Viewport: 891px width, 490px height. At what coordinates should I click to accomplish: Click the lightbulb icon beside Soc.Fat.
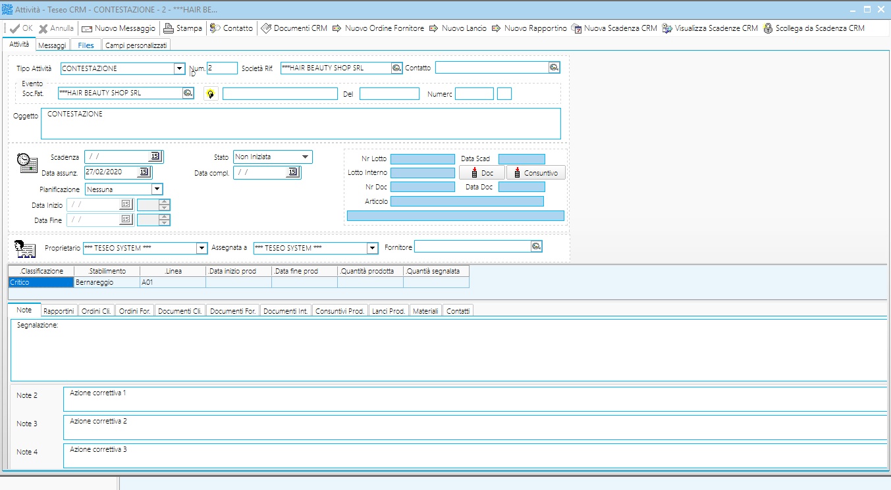(211, 94)
